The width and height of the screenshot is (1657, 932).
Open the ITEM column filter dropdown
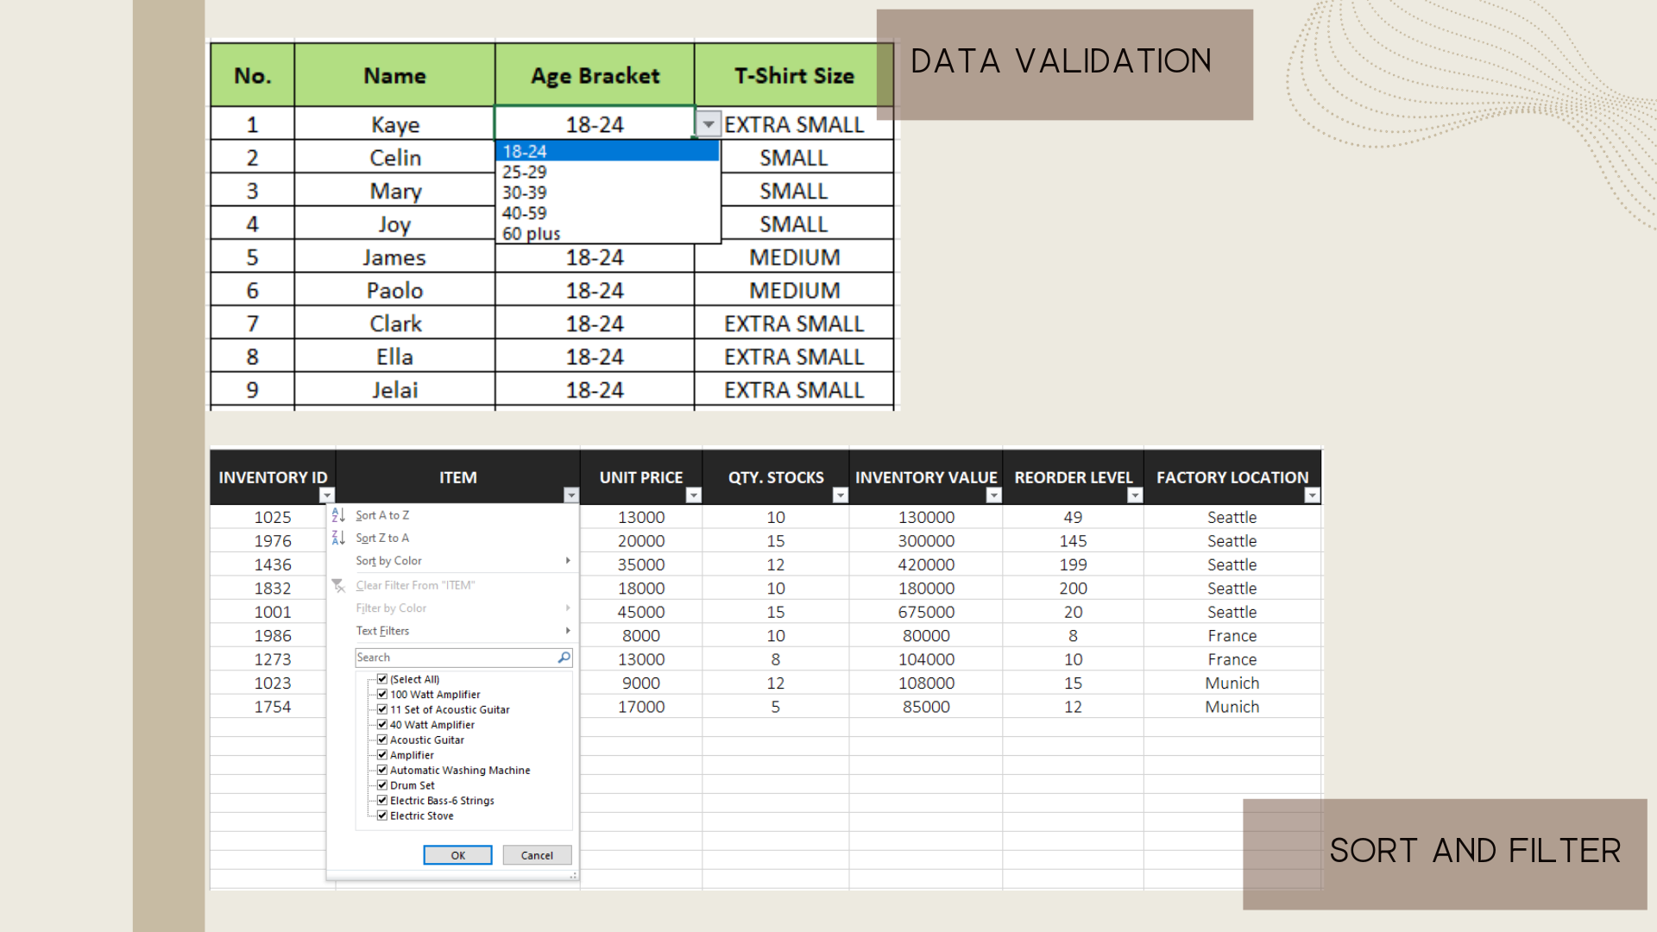pos(570,495)
